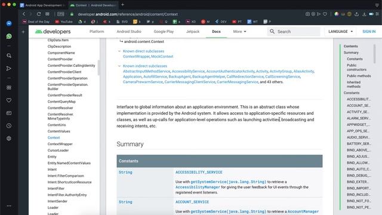Open the ACCOUNT_SERVICE constant link

click(192, 202)
